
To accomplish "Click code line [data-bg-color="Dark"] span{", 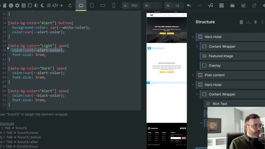I will click(38, 68).
